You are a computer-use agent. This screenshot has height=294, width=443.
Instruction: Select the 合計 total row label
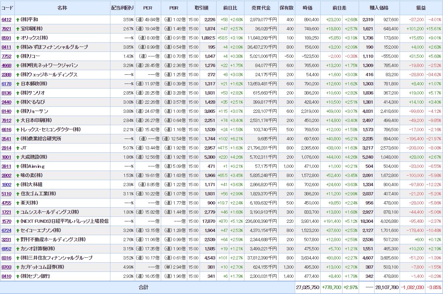[144, 287]
